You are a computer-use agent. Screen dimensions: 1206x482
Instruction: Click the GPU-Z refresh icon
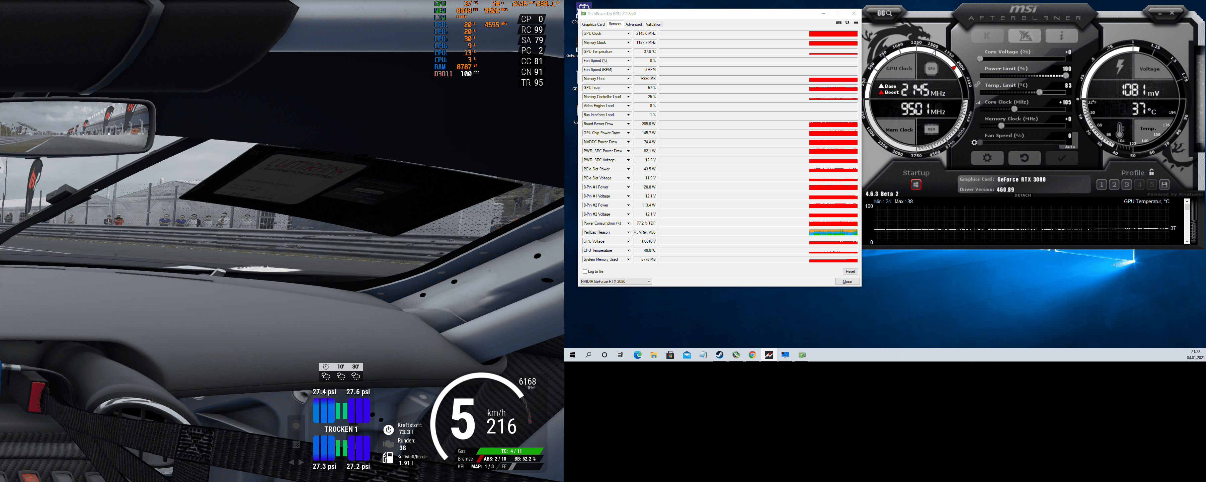[x=847, y=22]
